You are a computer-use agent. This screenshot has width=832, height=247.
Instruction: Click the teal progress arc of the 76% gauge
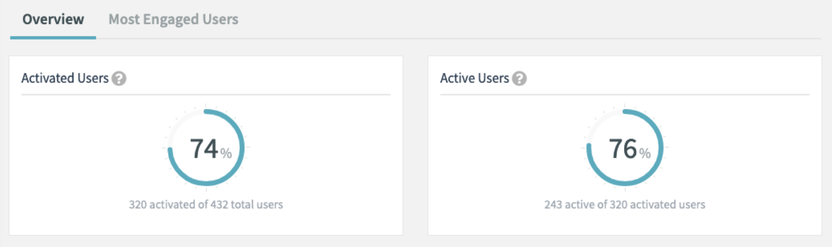661,148
